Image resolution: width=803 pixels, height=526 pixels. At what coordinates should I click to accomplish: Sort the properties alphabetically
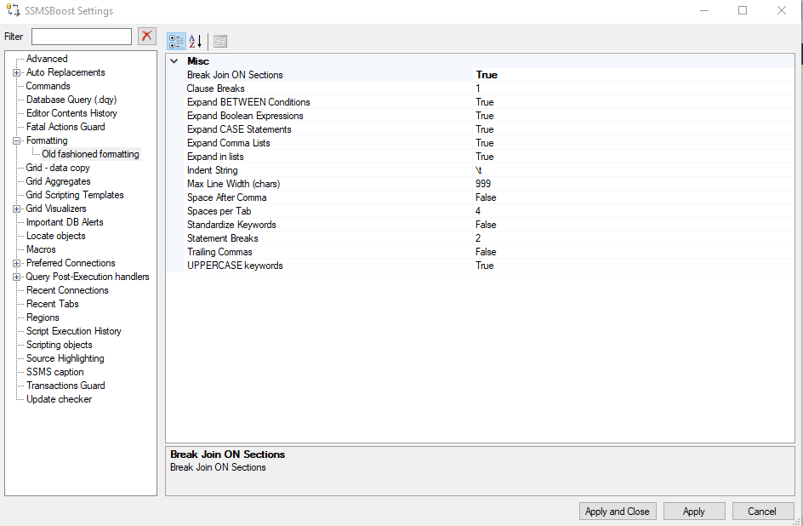click(194, 41)
